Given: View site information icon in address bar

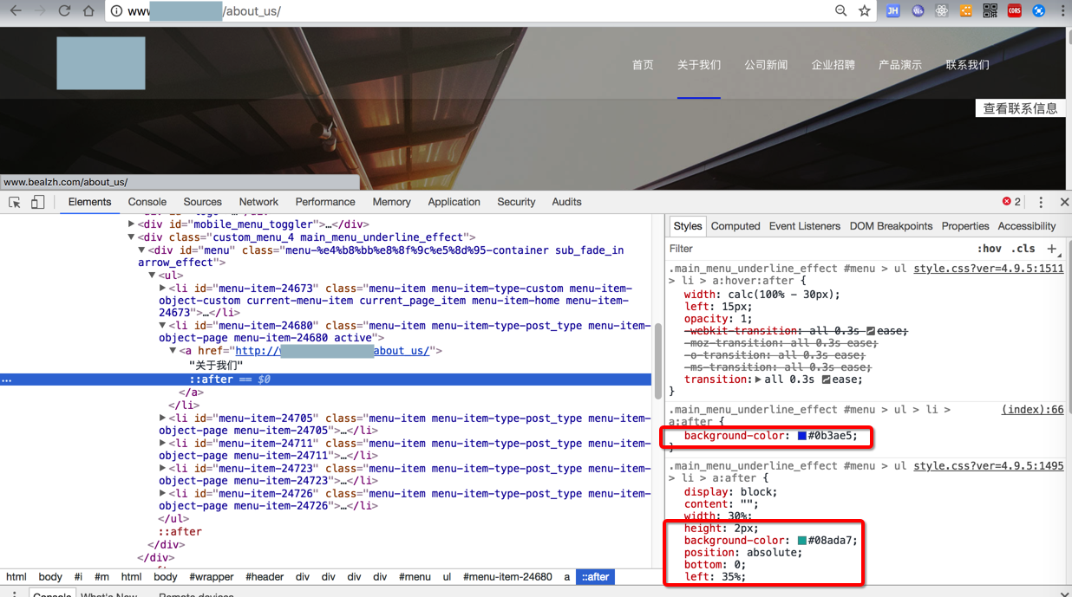Looking at the screenshot, I should coord(116,11).
